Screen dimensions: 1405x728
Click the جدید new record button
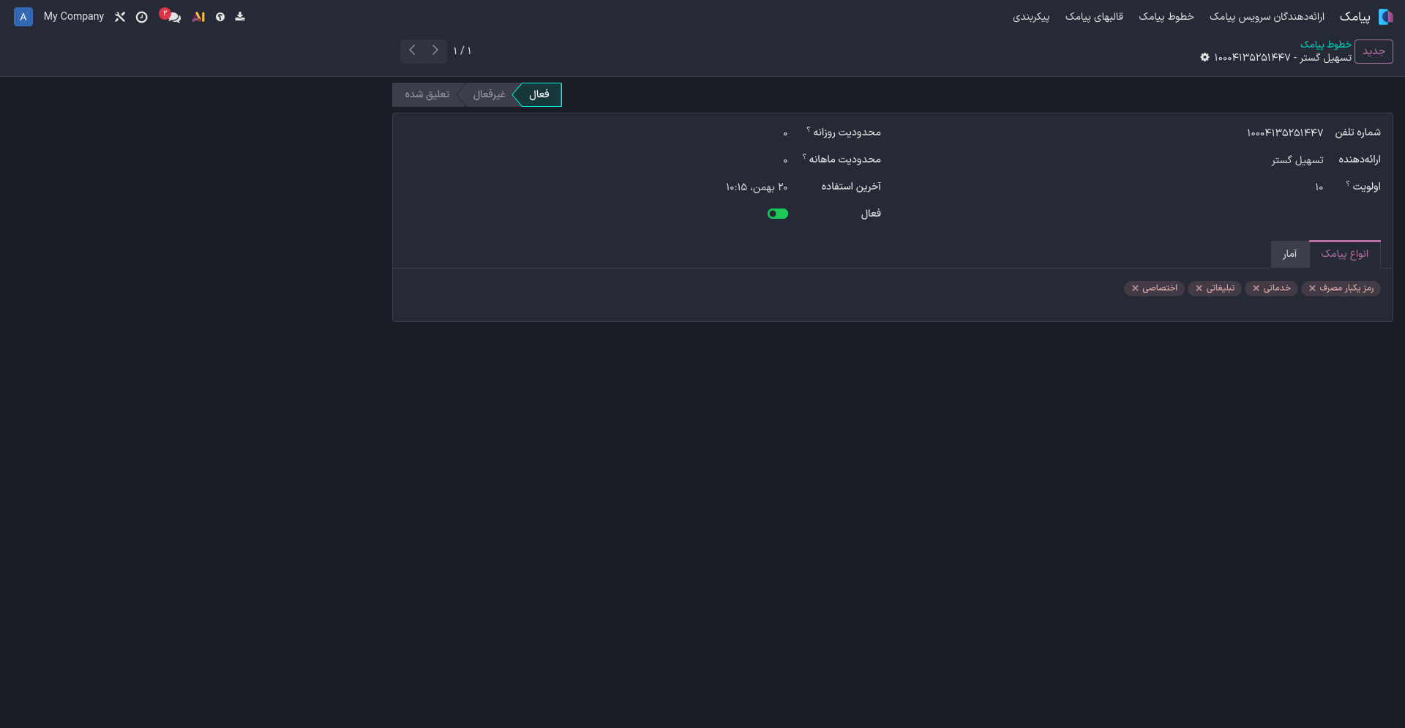1373,51
